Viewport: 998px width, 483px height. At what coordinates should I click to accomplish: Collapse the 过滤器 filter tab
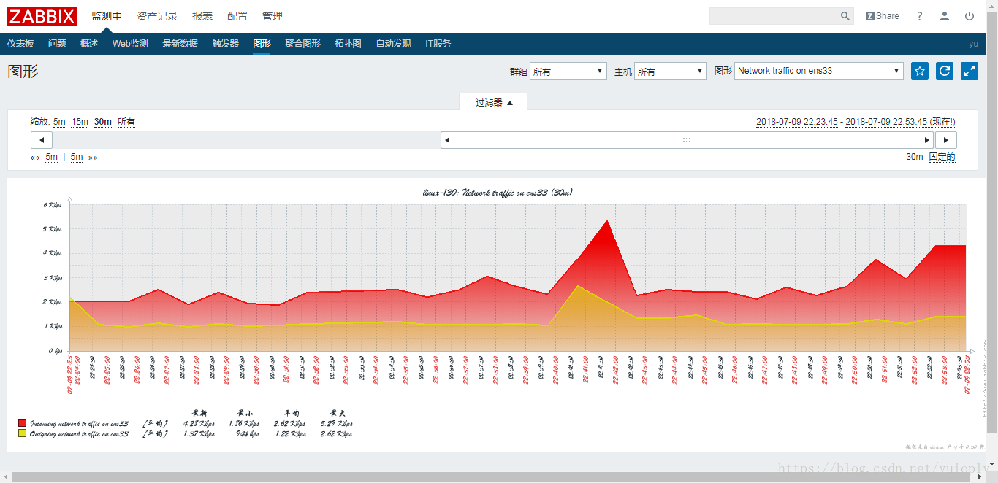coord(494,103)
